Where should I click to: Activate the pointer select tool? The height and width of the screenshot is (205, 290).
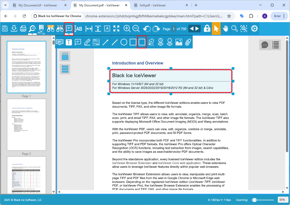216,29
